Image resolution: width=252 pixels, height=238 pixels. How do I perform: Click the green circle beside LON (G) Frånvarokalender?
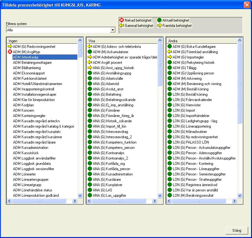click(x=170, y=99)
